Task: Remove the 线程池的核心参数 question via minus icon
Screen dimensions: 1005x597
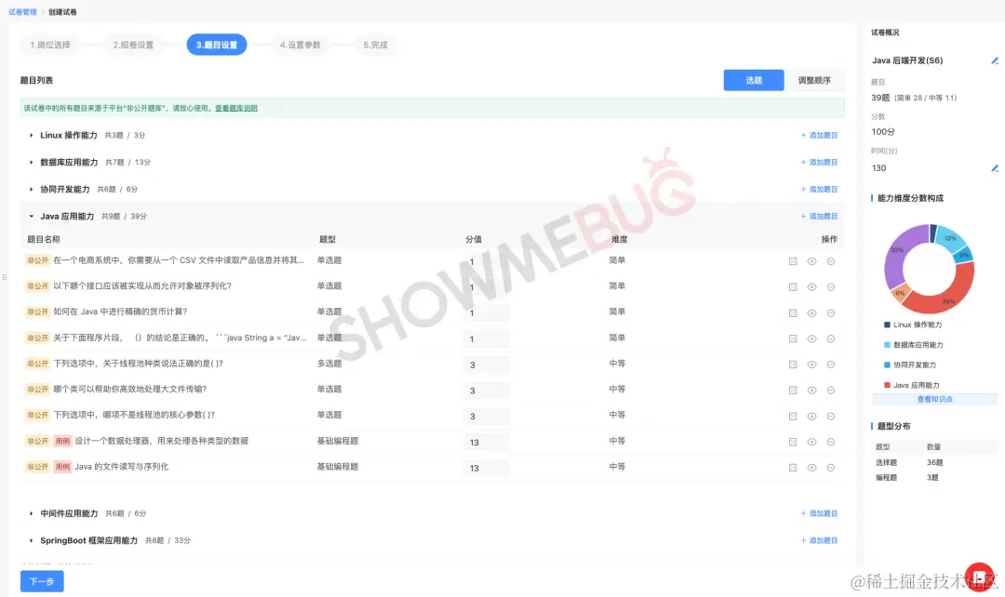Action: point(831,417)
